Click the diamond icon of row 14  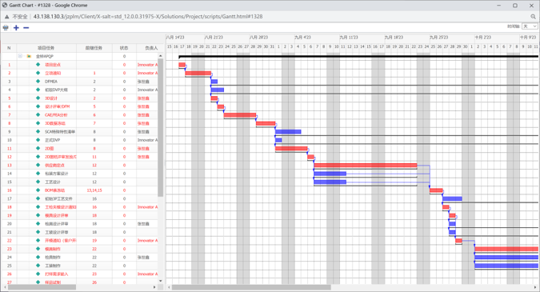(38, 174)
